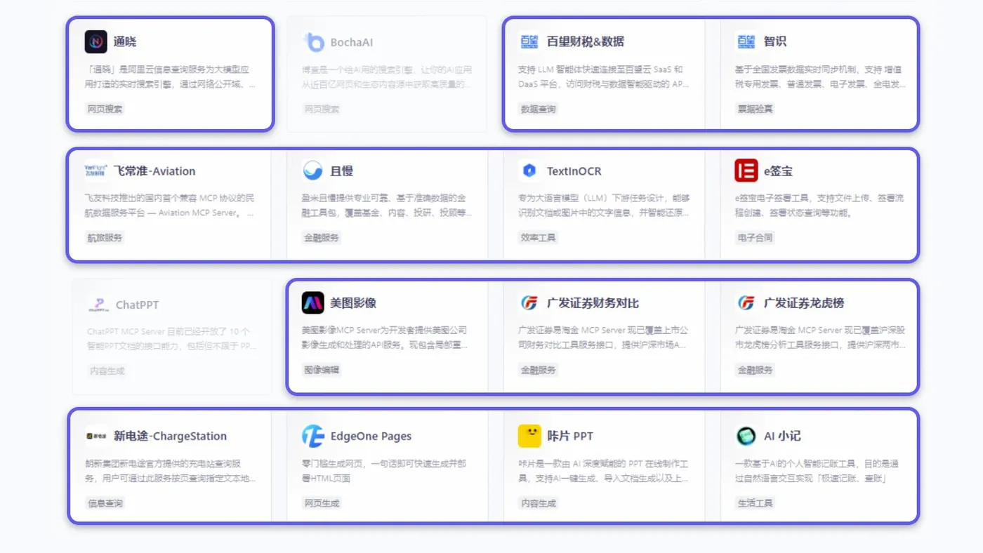Open the AI 小记 service title

coord(782,436)
